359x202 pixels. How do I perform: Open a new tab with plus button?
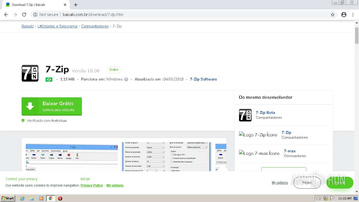[76, 5]
